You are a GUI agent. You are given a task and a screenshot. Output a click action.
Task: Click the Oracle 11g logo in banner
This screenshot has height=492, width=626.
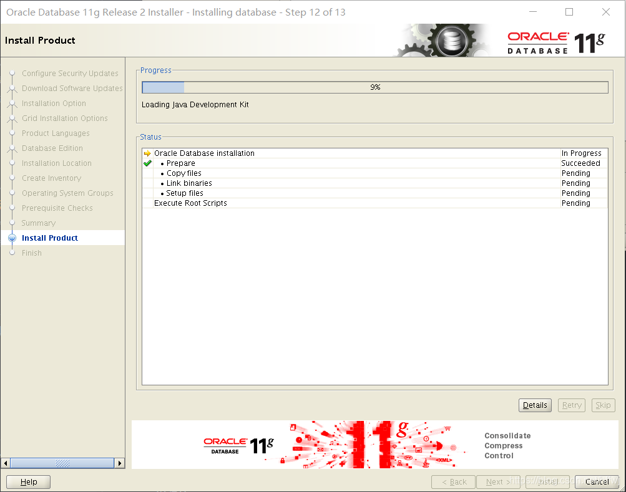click(x=239, y=445)
